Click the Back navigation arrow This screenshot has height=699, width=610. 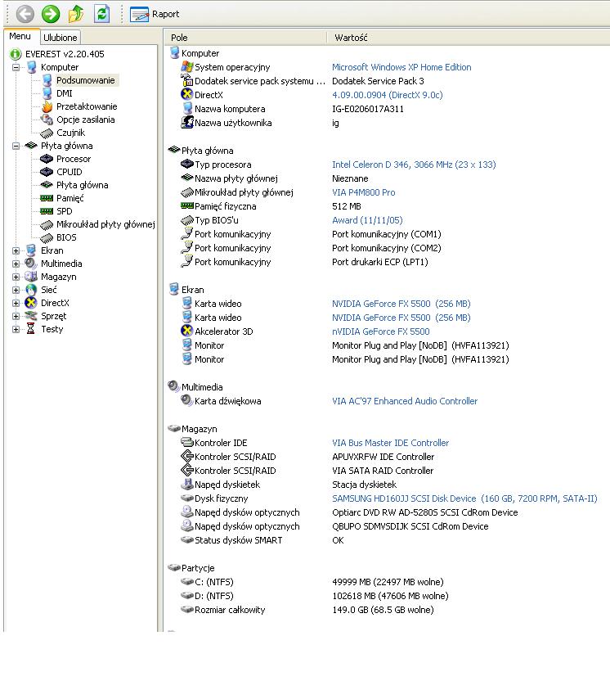(25, 14)
